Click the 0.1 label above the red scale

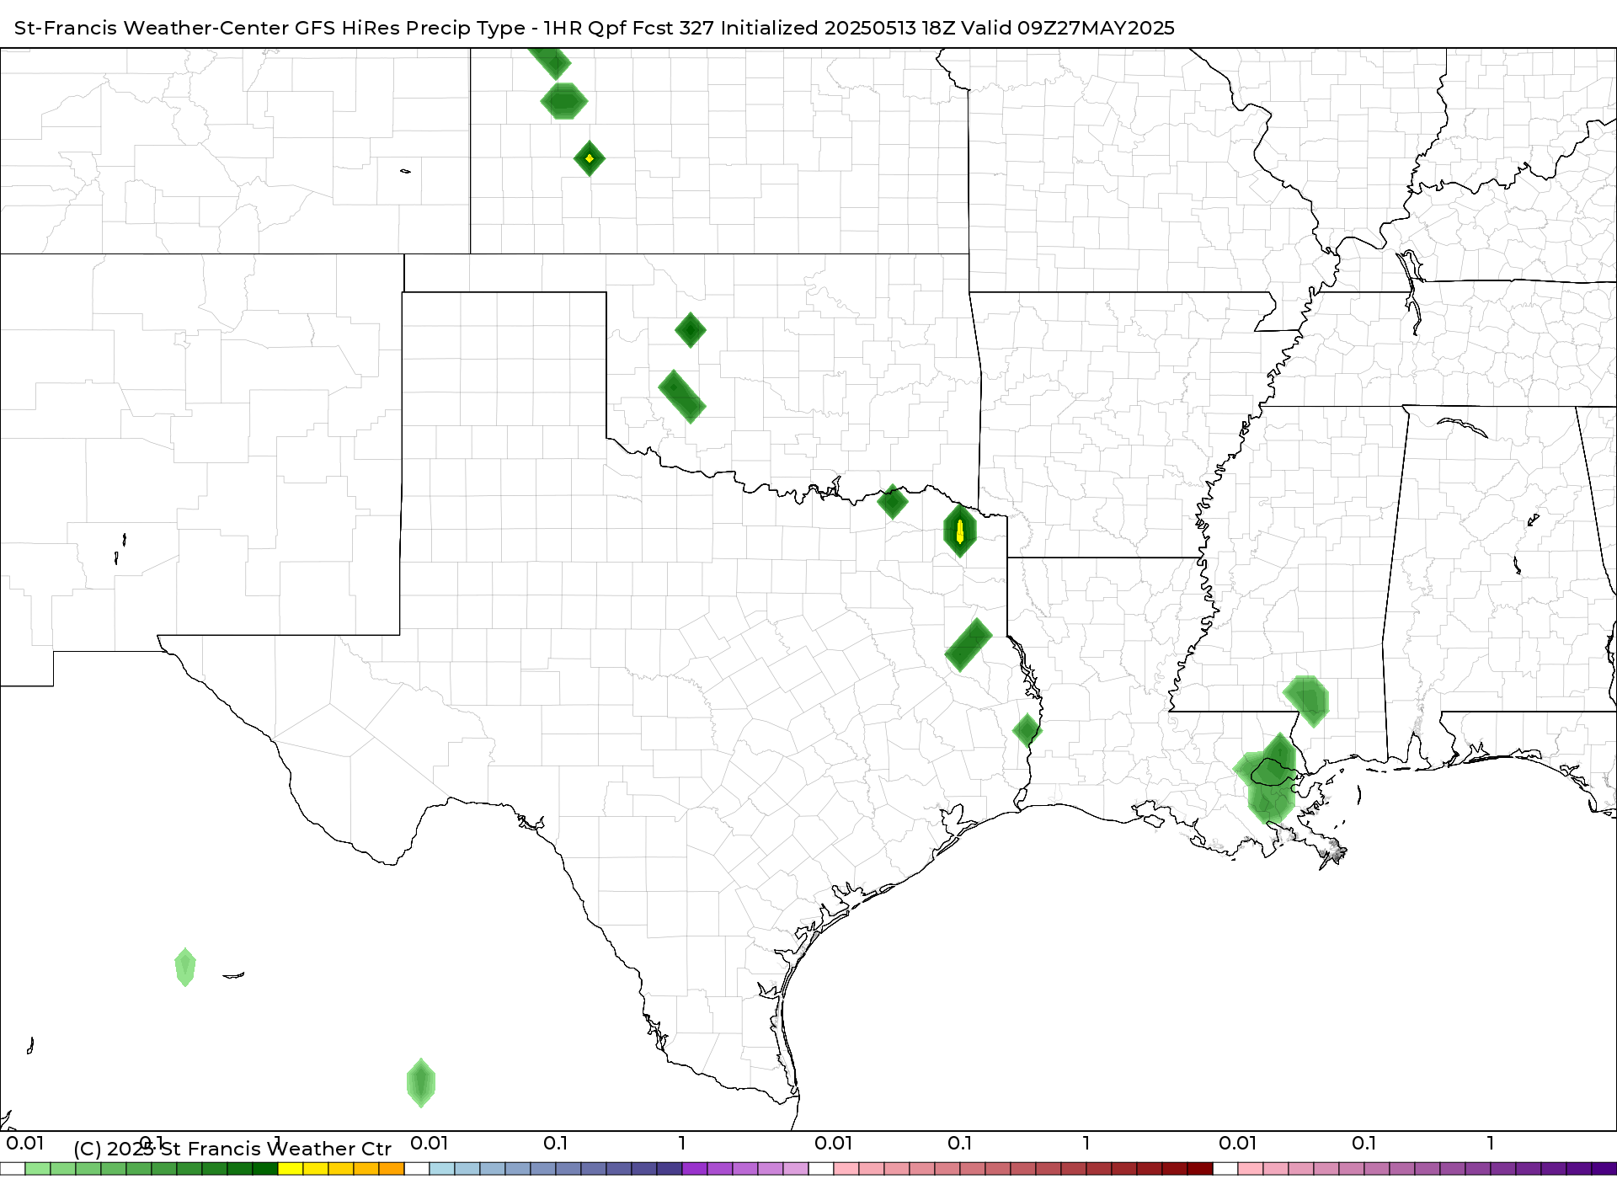960,1143
